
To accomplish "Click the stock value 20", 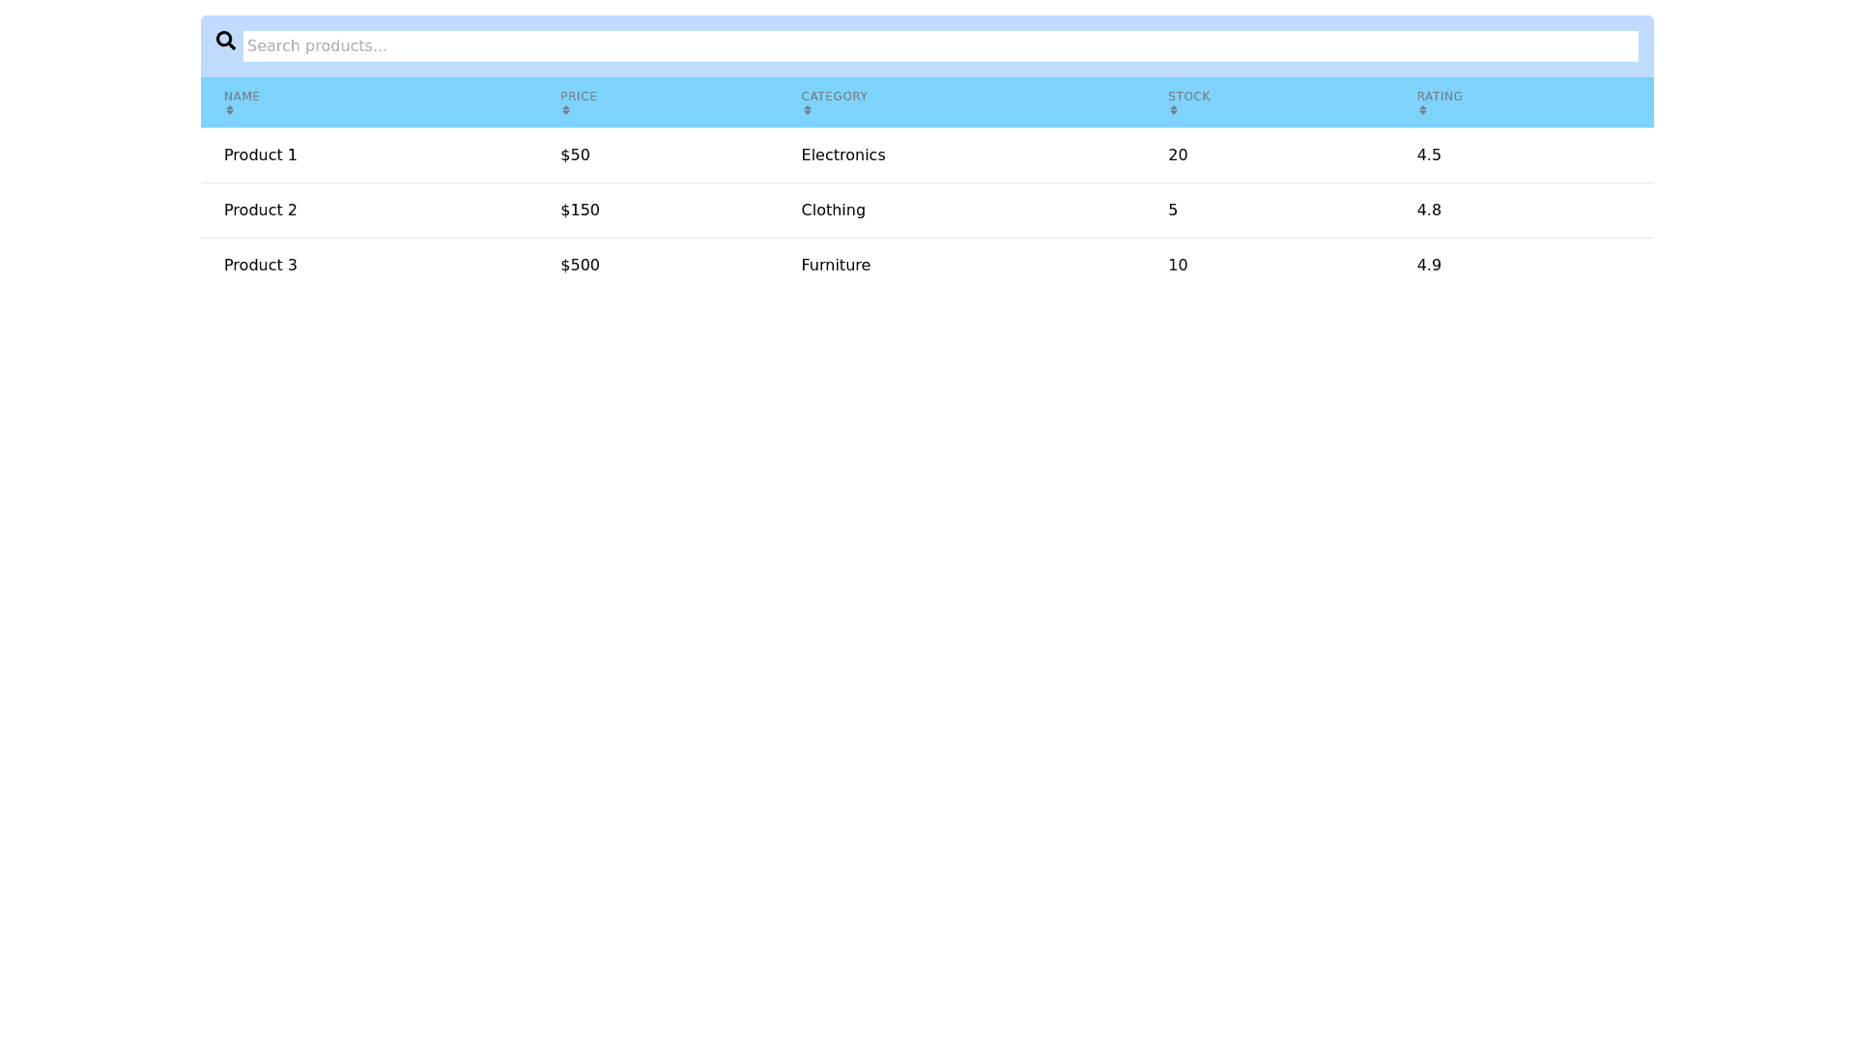I will [x=1178, y=155].
